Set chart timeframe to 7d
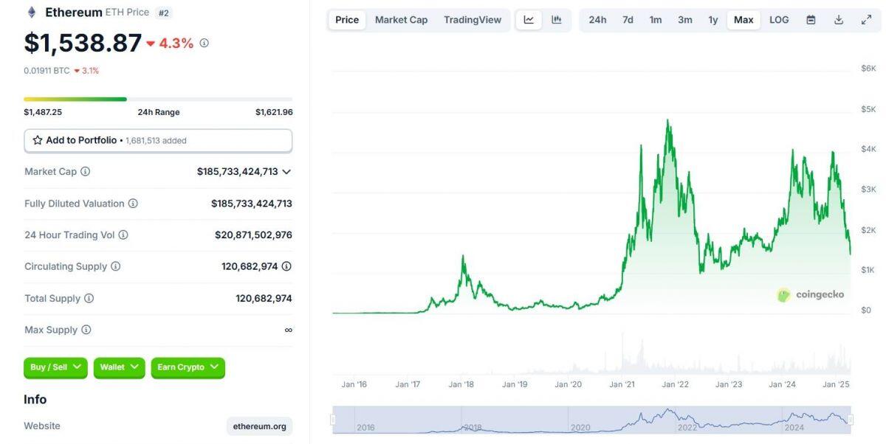The width and height of the screenshot is (886, 444). tap(628, 20)
